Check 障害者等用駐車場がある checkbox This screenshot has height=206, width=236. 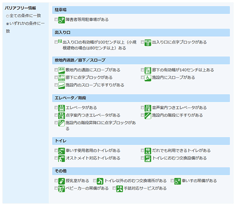(56, 19)
